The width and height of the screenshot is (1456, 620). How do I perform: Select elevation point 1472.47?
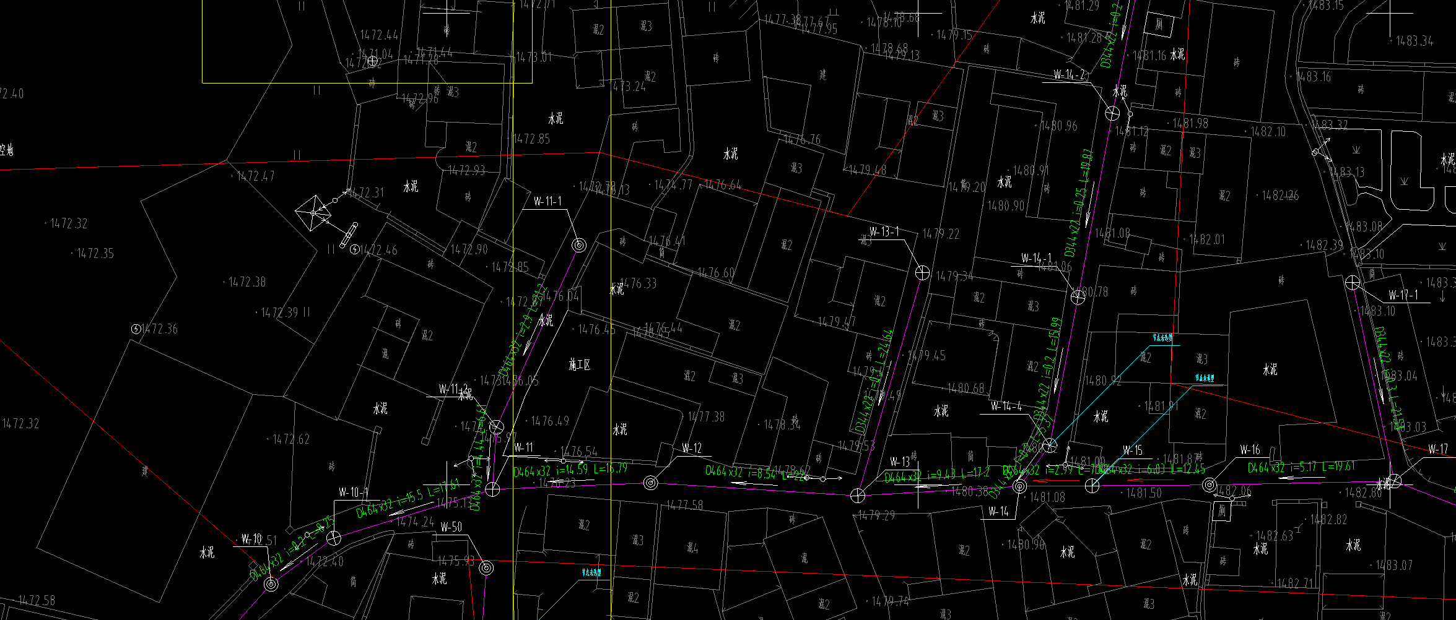255,176
